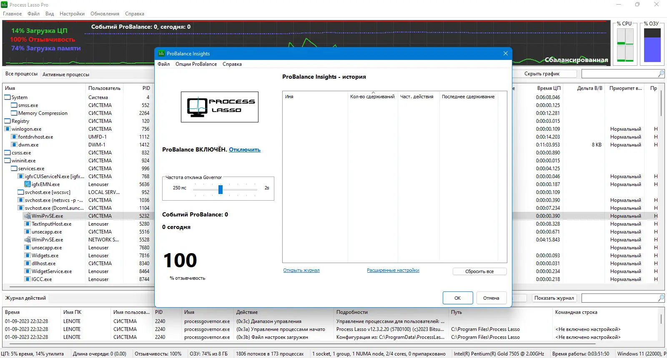Sort history by Имя column header

315,97
